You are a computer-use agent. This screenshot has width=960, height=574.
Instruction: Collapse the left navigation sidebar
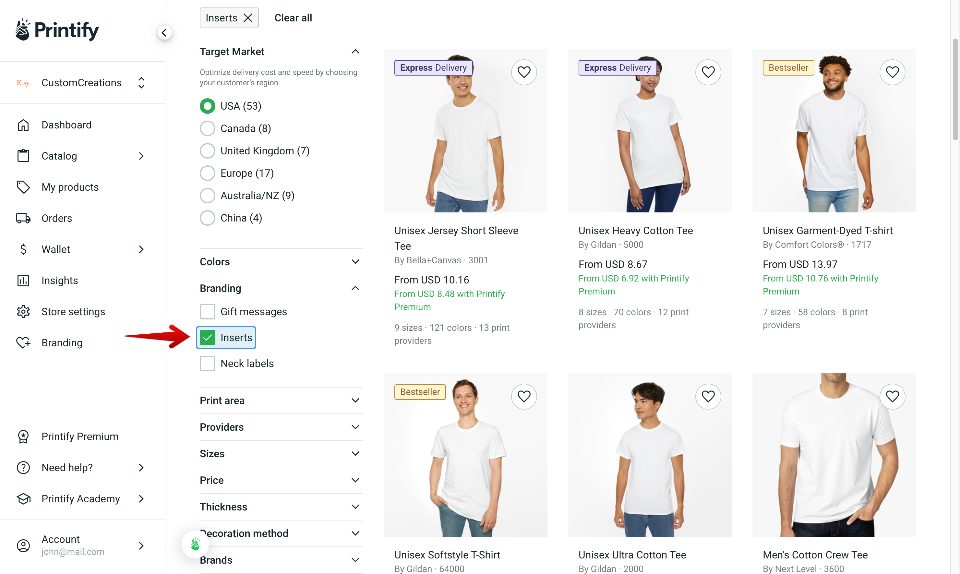pos(164,32)
